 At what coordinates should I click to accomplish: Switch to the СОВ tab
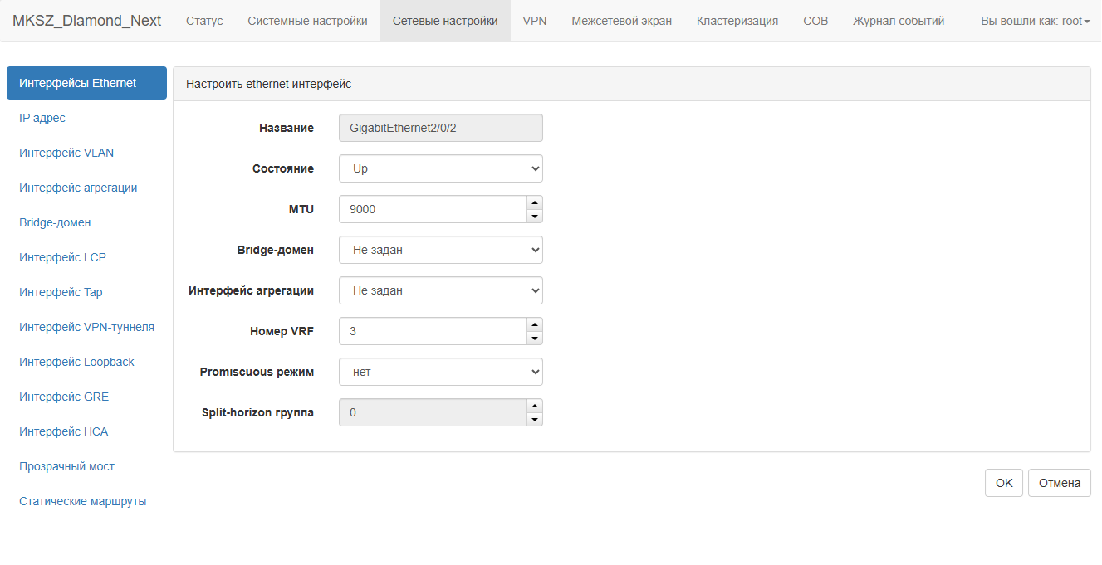click(x=815, y=21)
